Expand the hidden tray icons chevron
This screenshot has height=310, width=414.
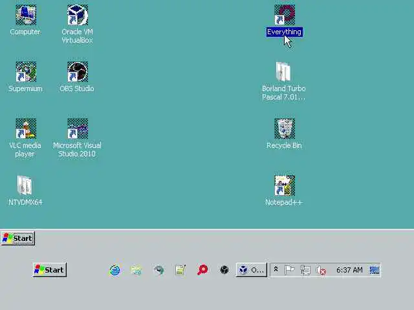276,269
